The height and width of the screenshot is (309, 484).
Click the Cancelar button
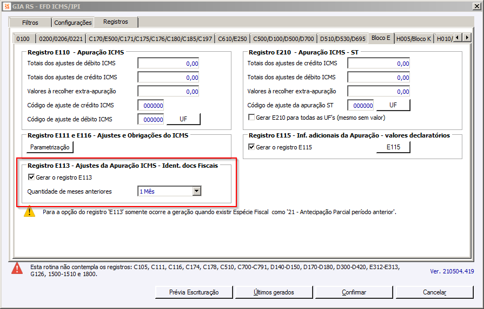434,292
